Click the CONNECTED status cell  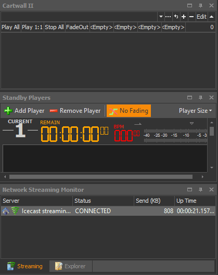pyautogui.click(x=93, y=211)
